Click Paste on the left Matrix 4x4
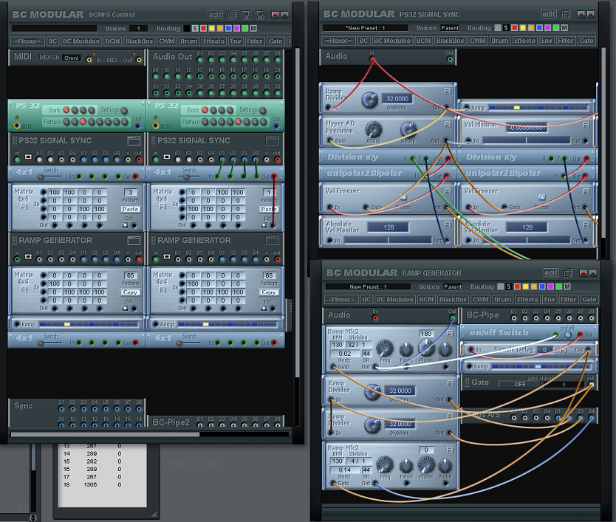Image resolution: width=616 pixels, height=522 pixels. 130,209
